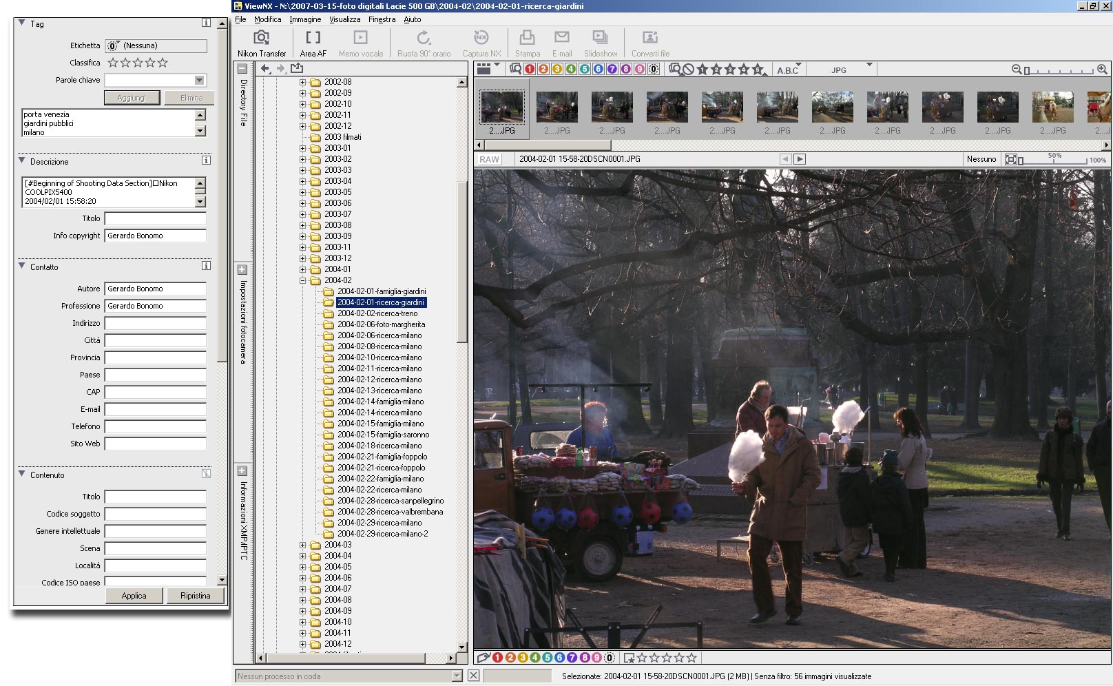
Task: Go back with folder tree back arrow
Action: [x=265, y=68]
